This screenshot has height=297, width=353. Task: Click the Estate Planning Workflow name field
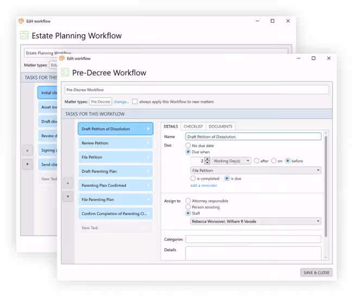156,51
